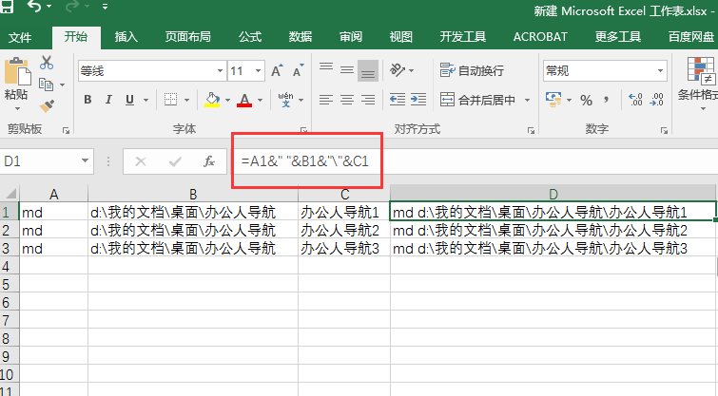
Task: Center text horizontally
Action: pos(347,100)
